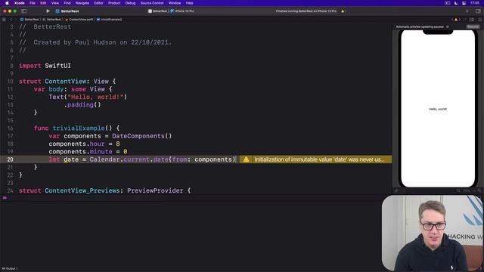Open the View menu
Viewport: 484px width, 272px height.
[x=55, y=3]
